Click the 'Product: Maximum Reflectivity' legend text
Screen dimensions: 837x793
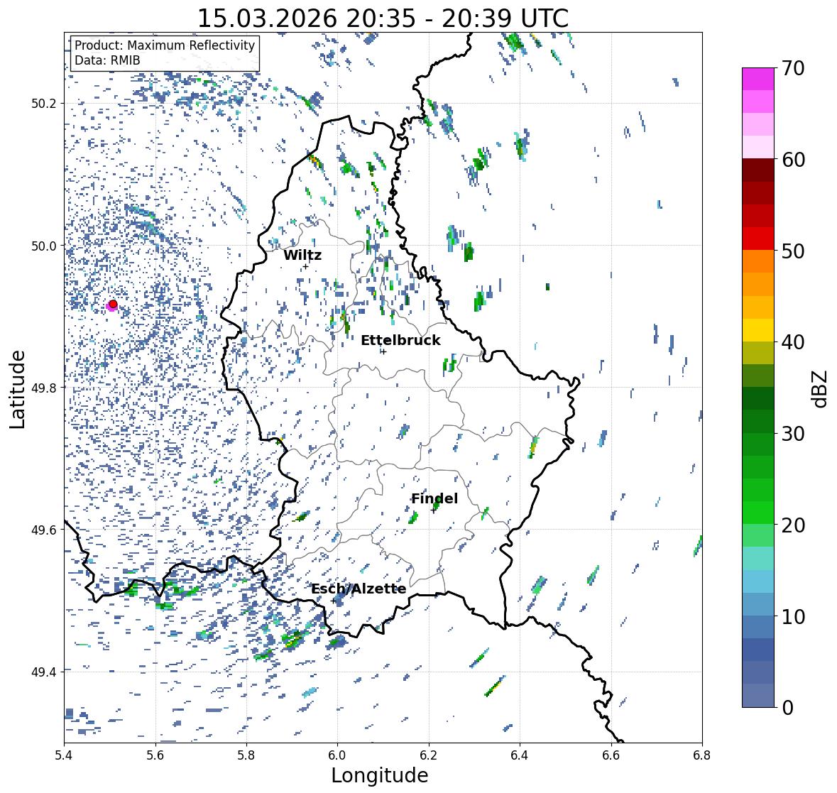[x=165, y=45]
